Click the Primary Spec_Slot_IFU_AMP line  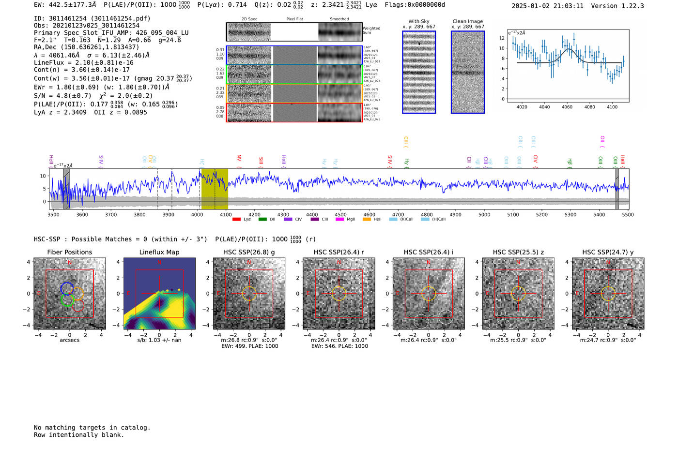[111, 33]
